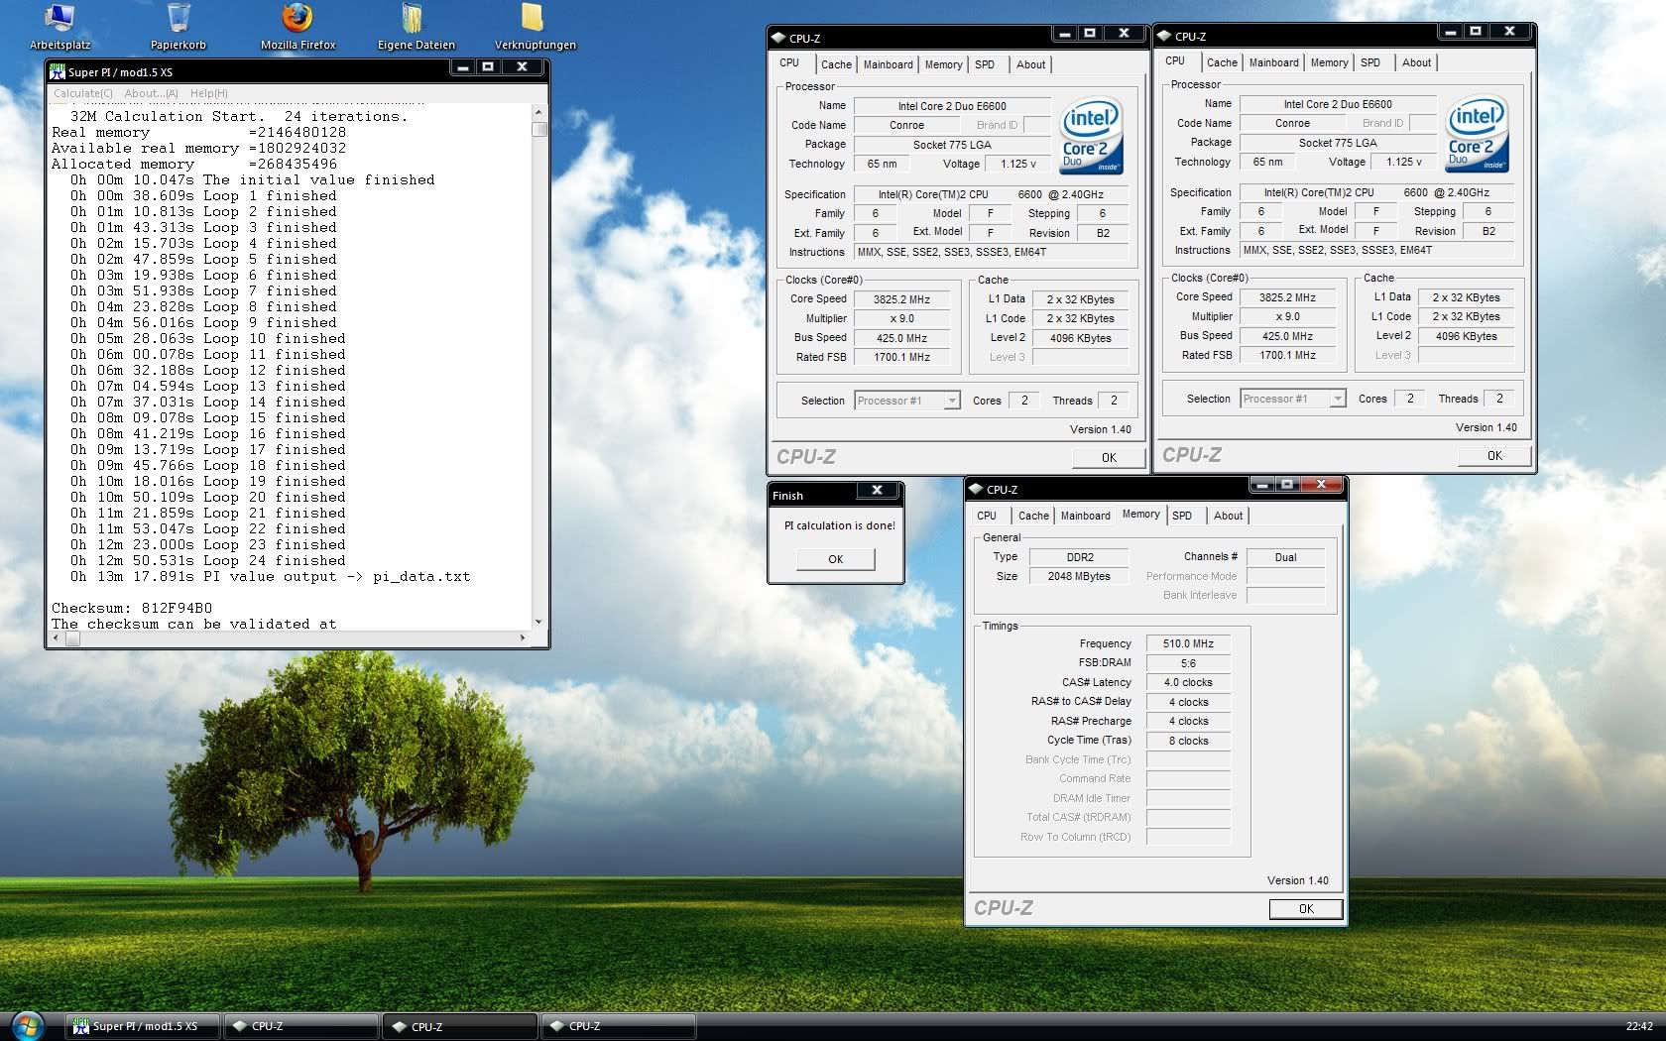Switch to Mainboard tab in memory CPU-Z window
This screenshot has width=1666, height=1041.
coord(1085,516)
